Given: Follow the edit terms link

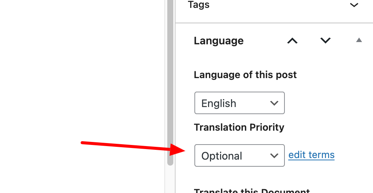Looking at the screenshot, I should point(311,155).
